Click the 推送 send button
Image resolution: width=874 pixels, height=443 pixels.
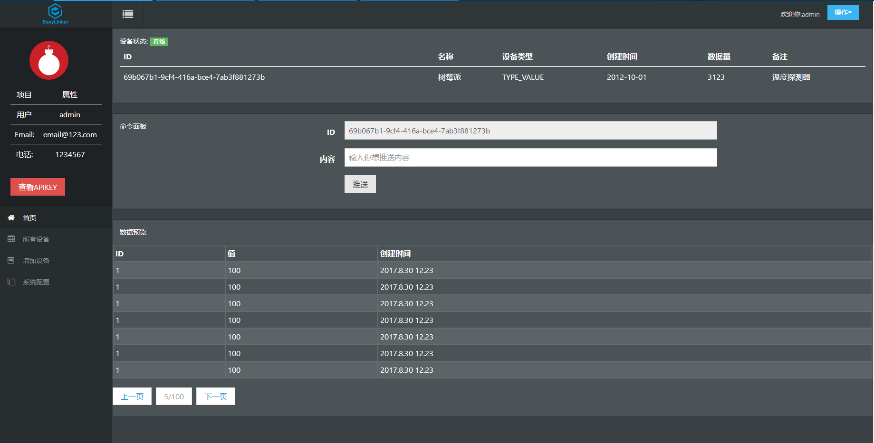(x=360, y=184)
